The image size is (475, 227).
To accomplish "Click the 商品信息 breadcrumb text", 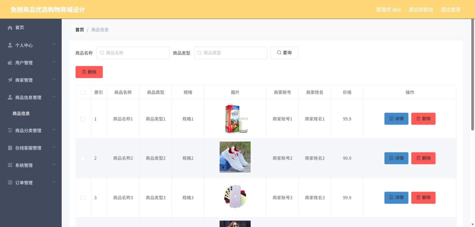I will click(x=100, y=30).
